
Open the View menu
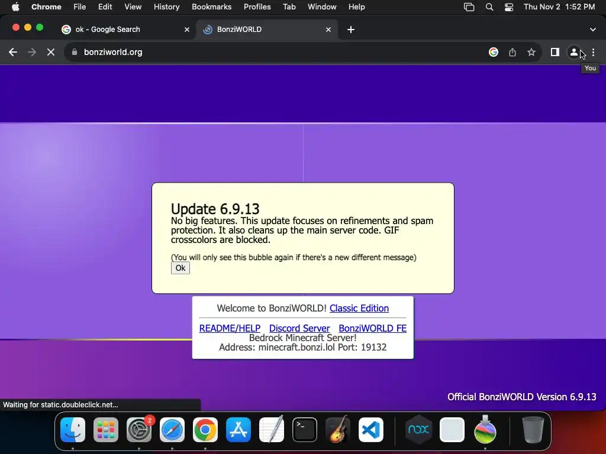click(x=133, y=7)
